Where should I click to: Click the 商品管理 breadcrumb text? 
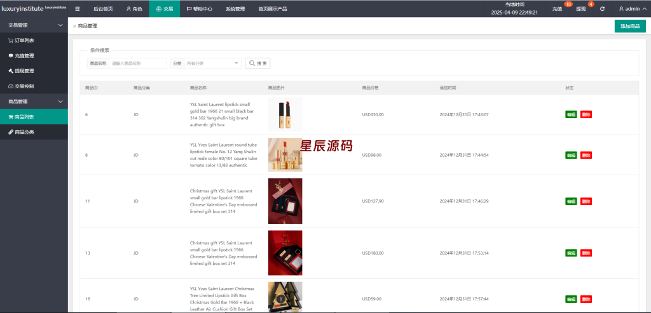click(88, 25)
